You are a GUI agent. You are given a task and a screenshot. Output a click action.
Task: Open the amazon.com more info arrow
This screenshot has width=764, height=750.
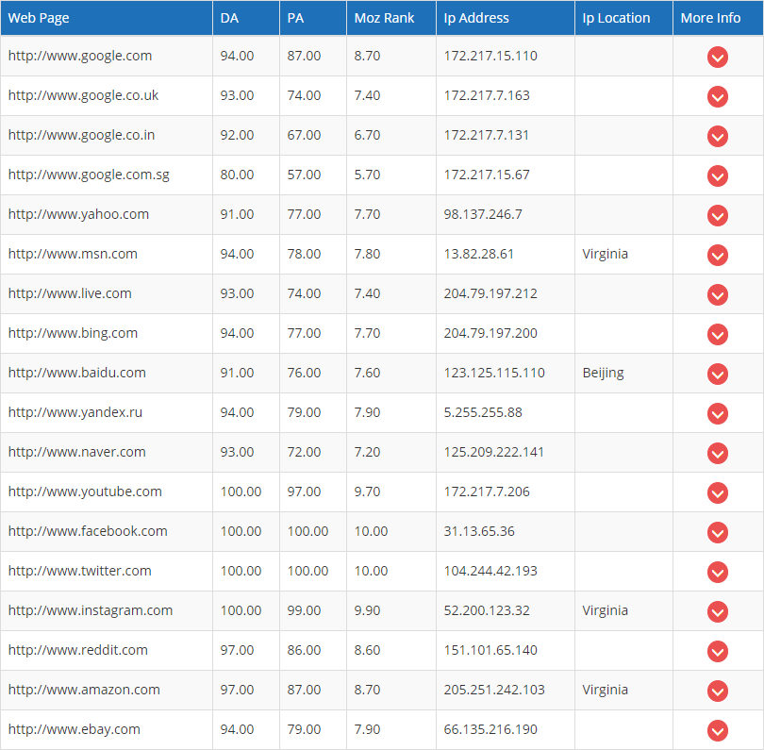pos(717,691)
